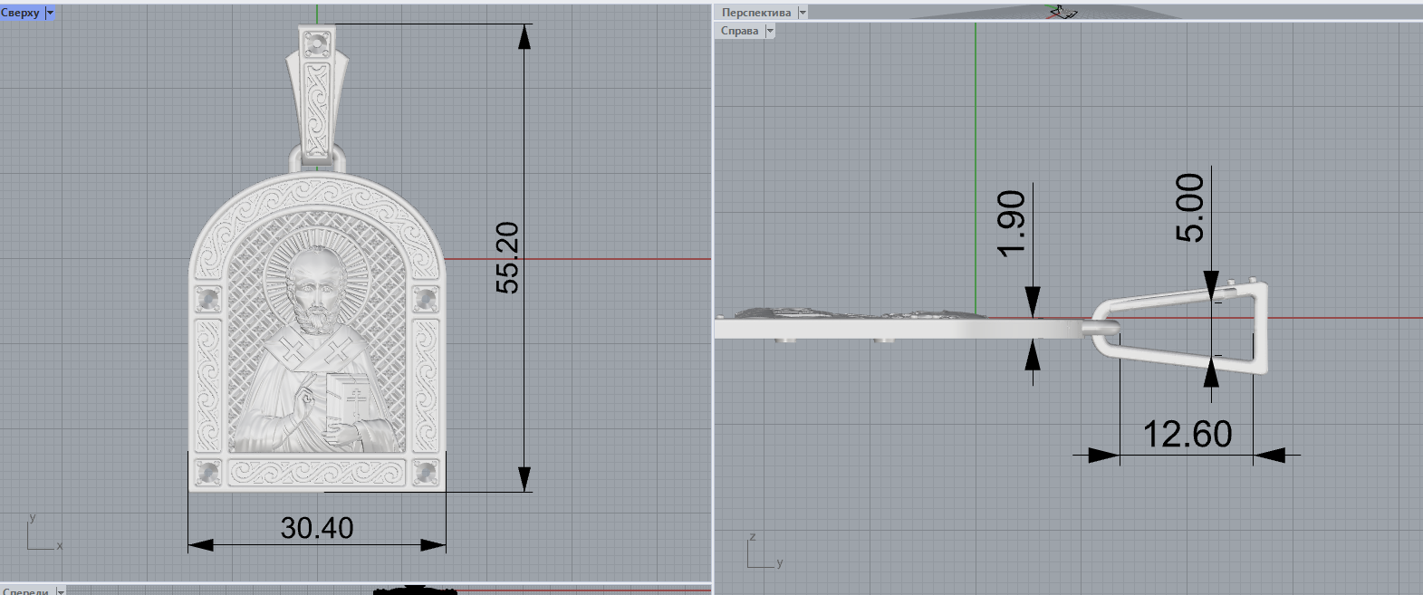Open the Справа viewport dropdown arrow
The image size is (1423, 595).
tap(770, 31)
